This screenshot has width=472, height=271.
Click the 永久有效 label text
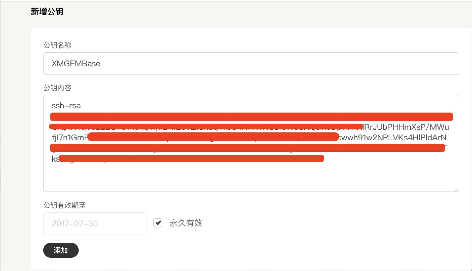point(186,223)
